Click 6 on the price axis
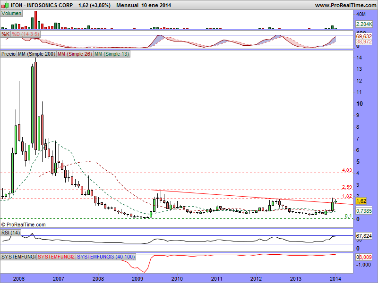Screen dimensions: 378x283 click(358, 150)
